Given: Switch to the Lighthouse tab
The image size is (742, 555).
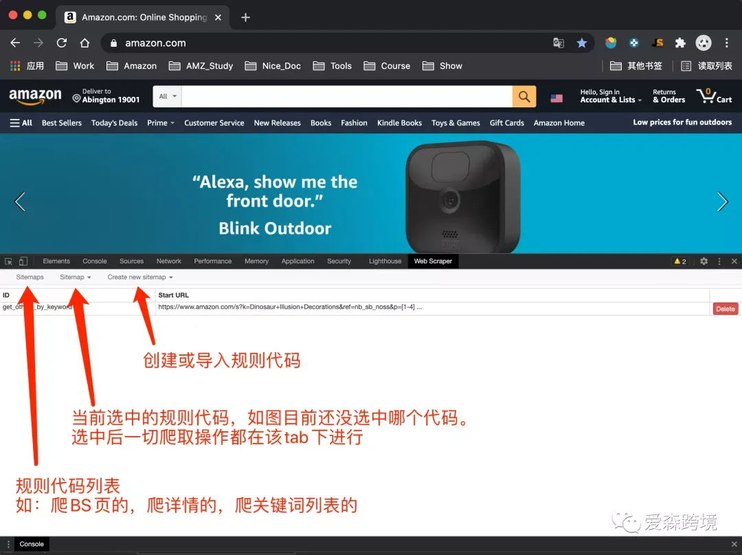Looking at the screenshot, I should pyautogui.click(x=385, y=261).
